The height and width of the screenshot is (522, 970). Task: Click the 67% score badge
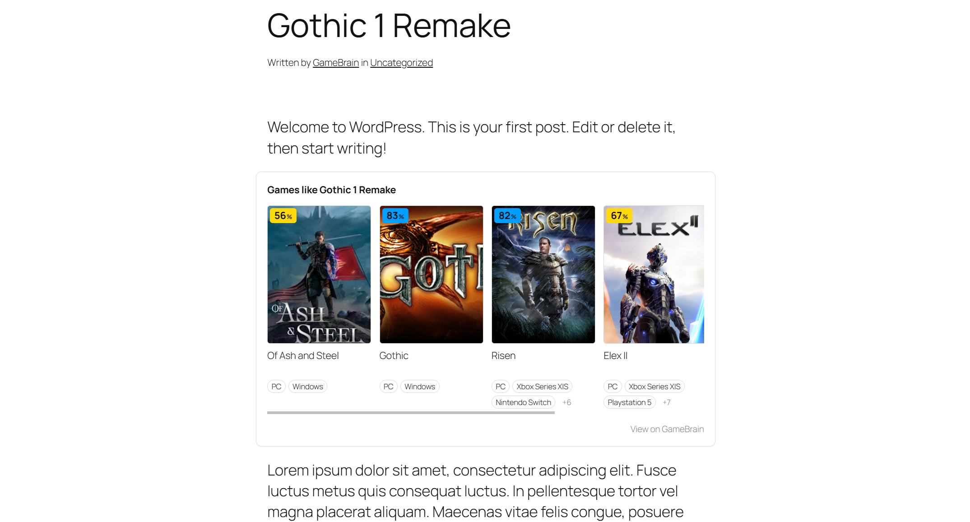(x=619, y=216)
